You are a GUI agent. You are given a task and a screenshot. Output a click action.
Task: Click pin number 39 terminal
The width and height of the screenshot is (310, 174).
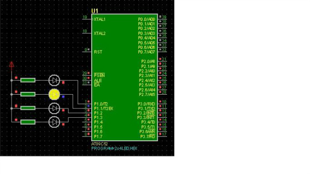pos(164,17)
